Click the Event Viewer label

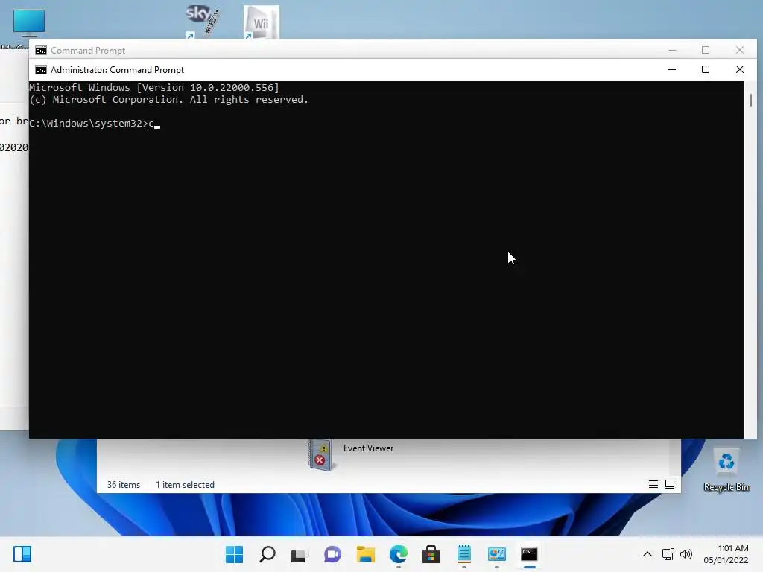pos(368,448)
